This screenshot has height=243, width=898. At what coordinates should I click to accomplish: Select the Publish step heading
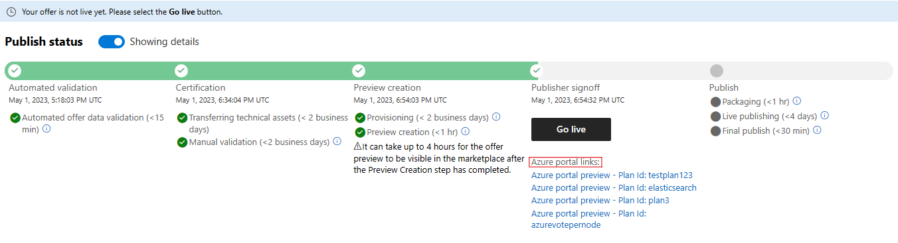point(724,87)
